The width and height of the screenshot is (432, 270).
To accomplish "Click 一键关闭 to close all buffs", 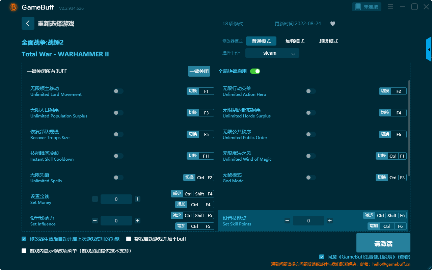I will pos(199,71).
